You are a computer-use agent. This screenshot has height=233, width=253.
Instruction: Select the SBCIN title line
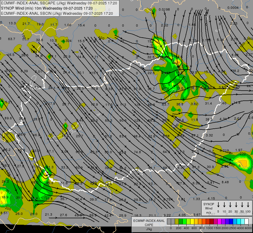click(57, 13)
